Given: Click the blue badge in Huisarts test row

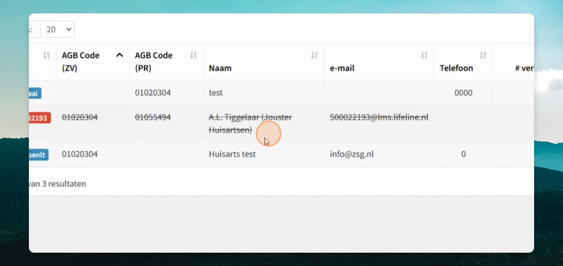Looking at the screenshot, I should tap(39, 154).
